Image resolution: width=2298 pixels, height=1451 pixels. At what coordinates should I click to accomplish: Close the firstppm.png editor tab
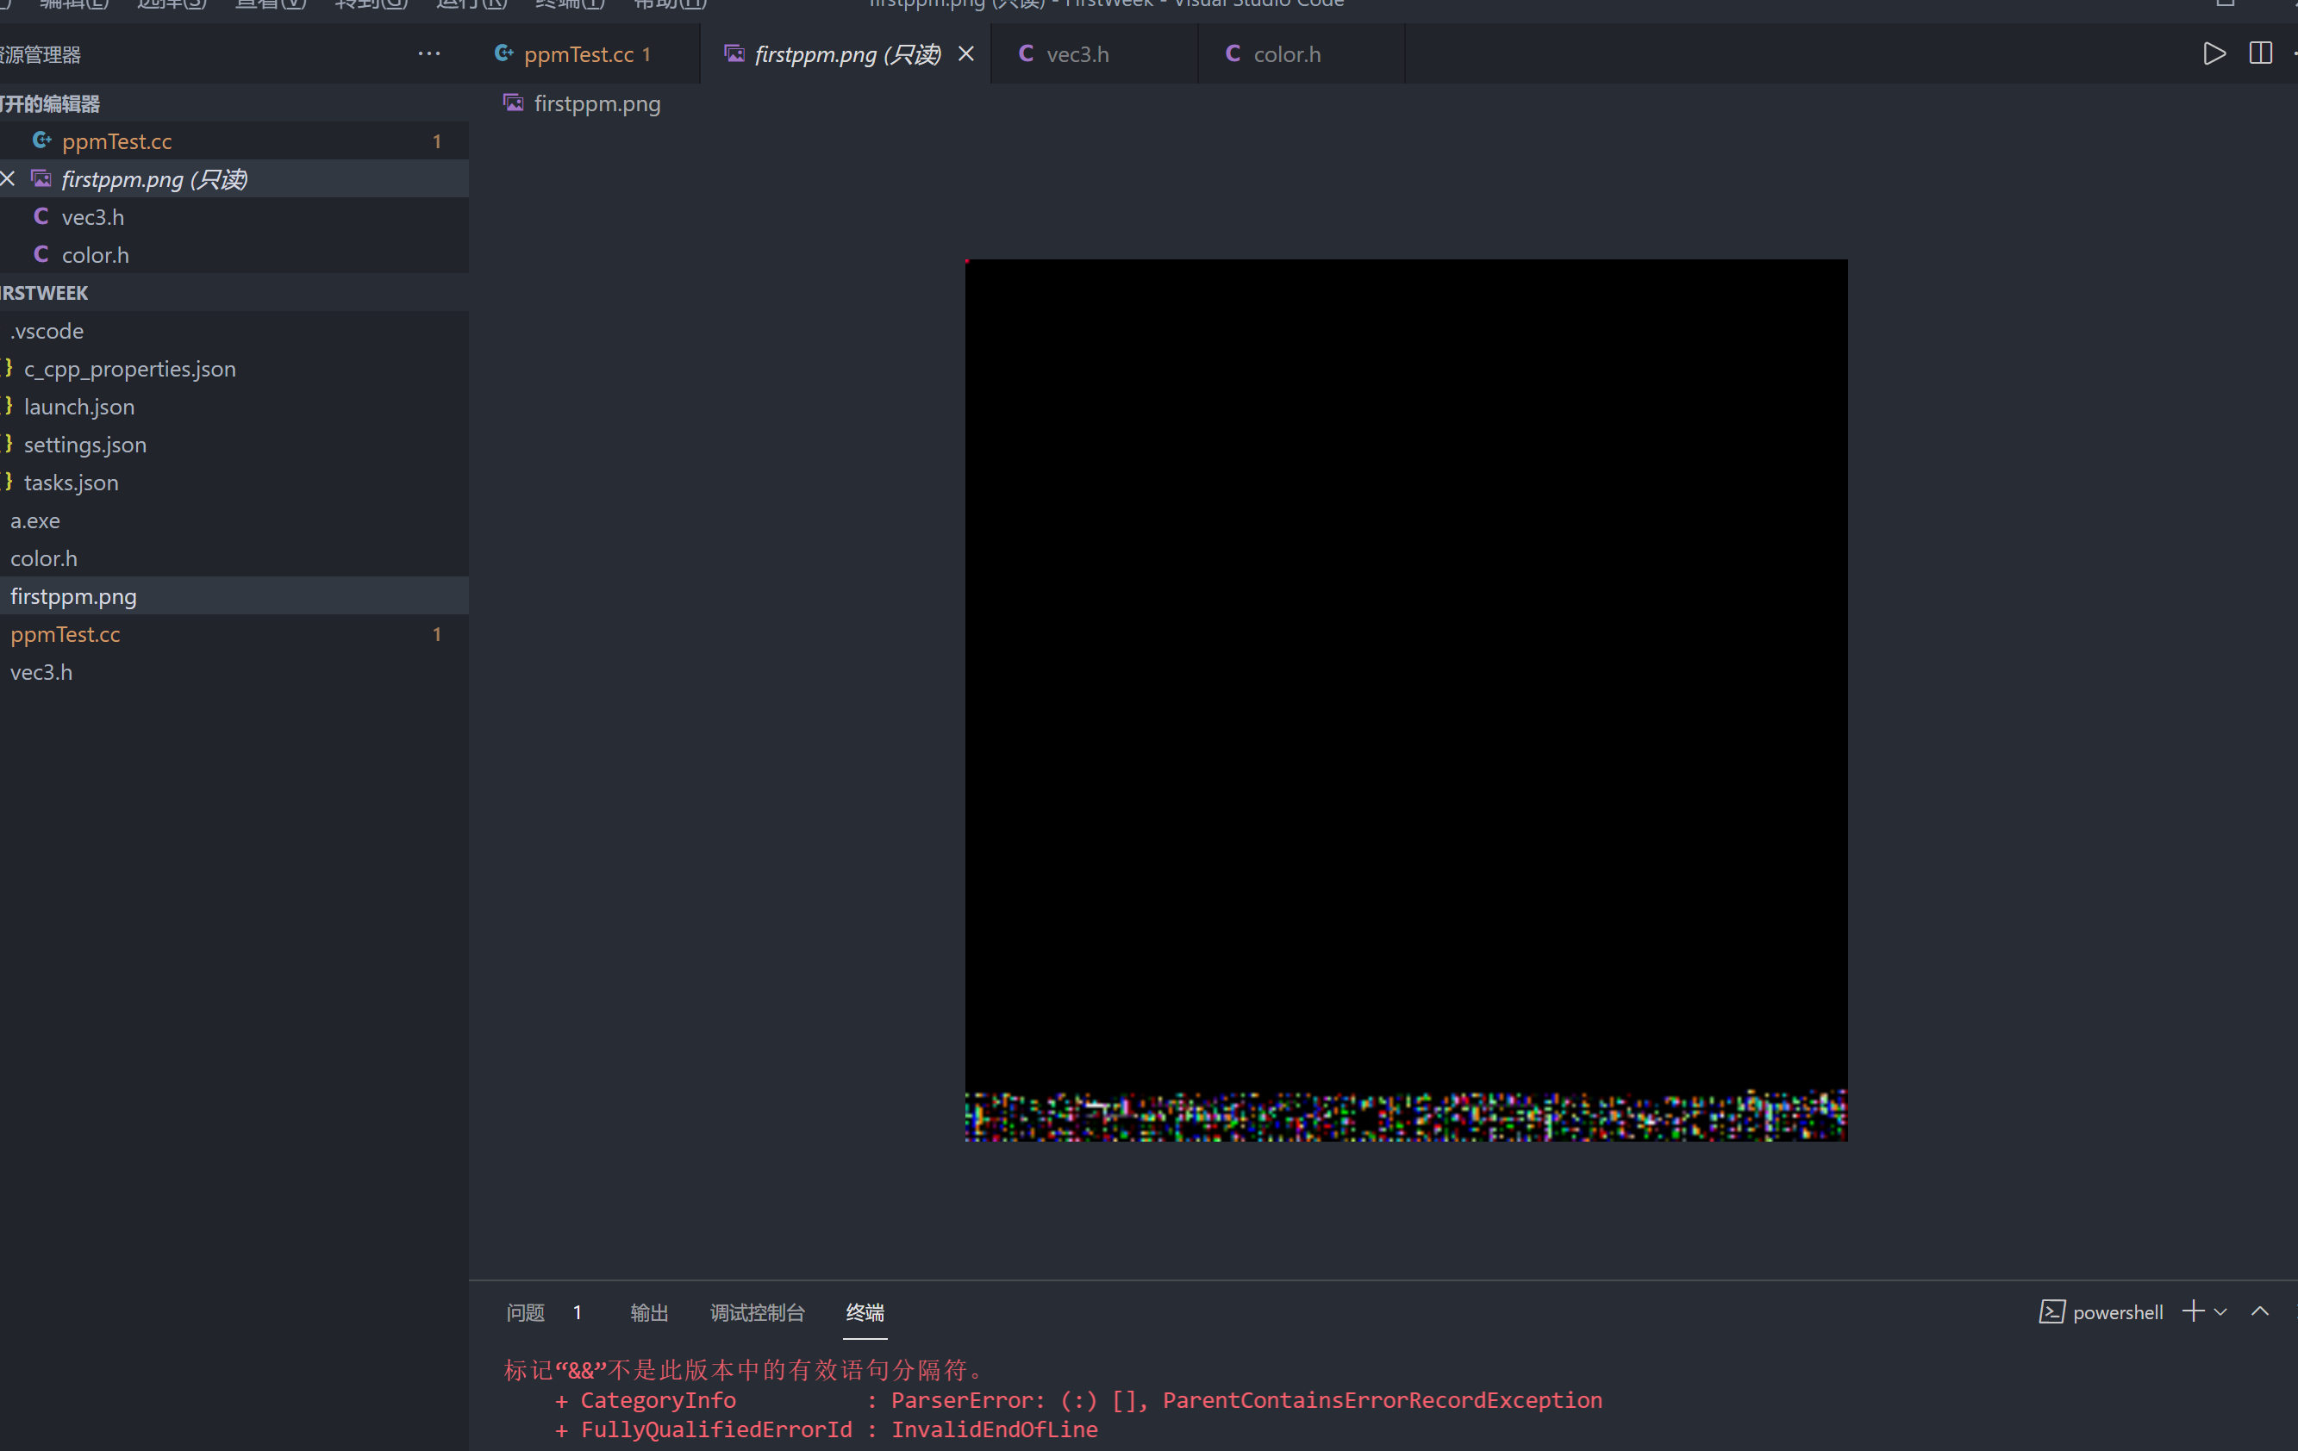tap(965, 53)
